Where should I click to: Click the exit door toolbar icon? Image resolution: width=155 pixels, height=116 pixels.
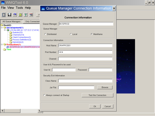4,15
